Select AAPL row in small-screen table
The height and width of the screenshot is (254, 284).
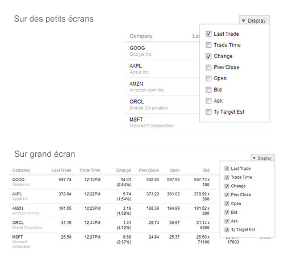(x=162, y=69)
